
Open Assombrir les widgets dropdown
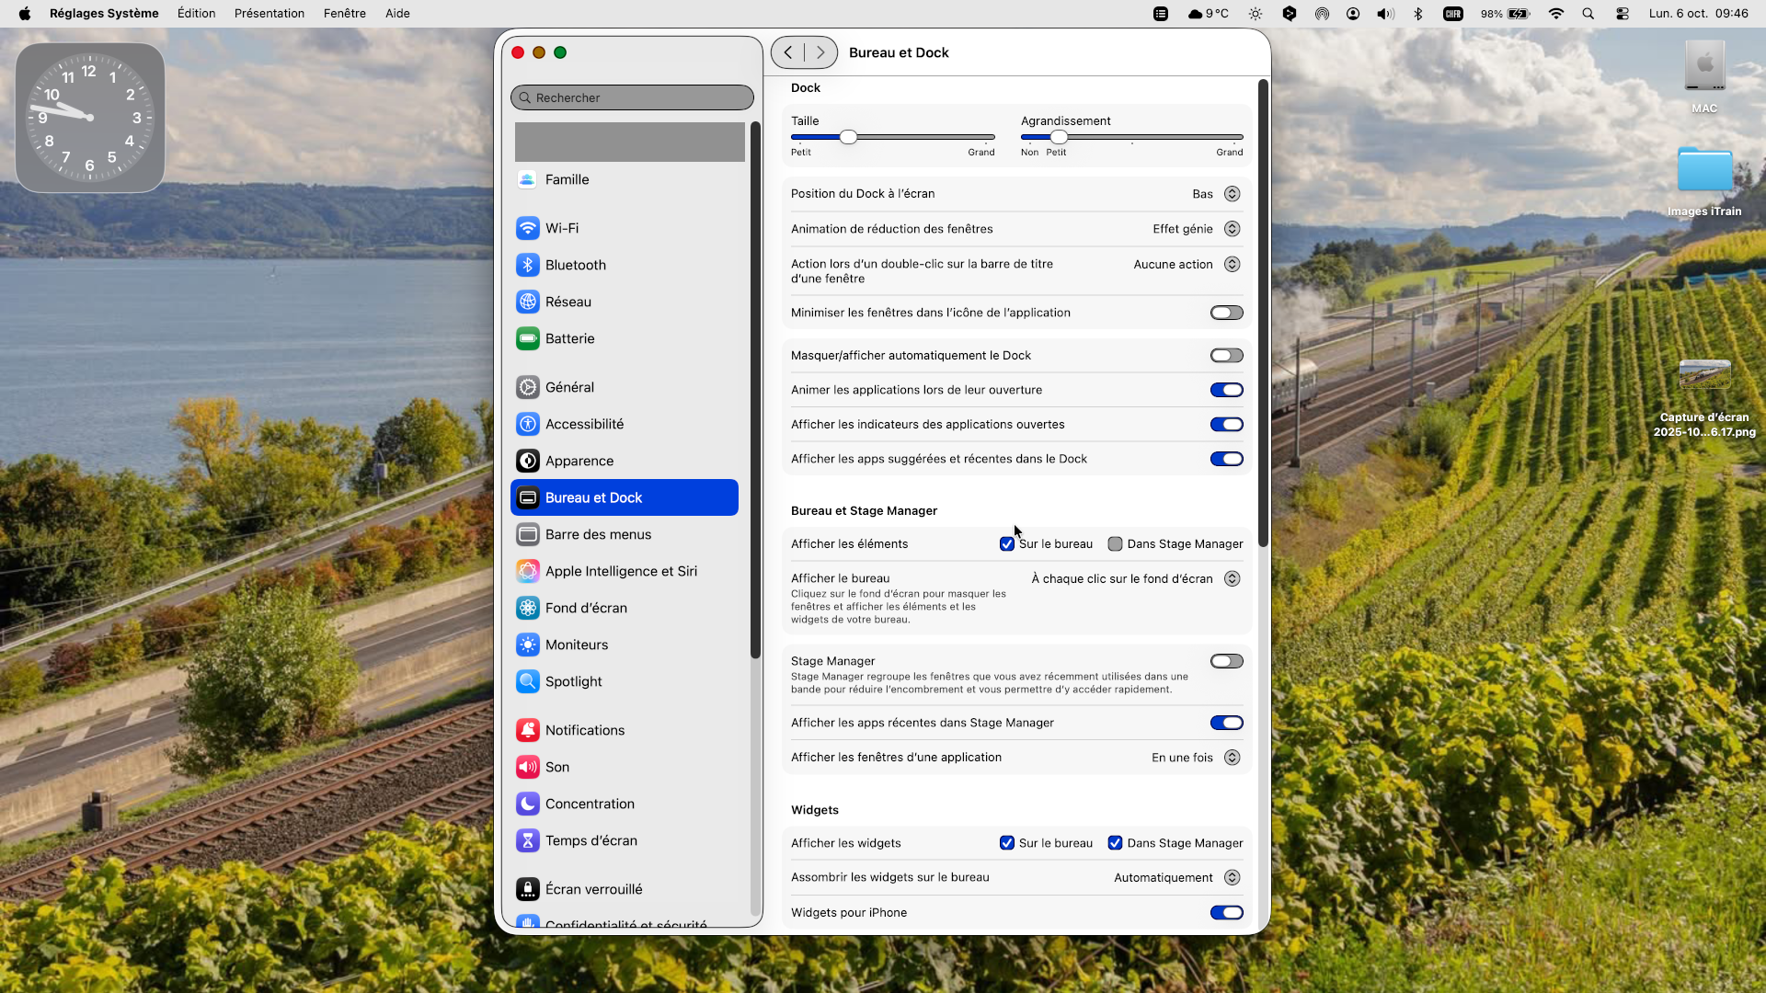1232,878
